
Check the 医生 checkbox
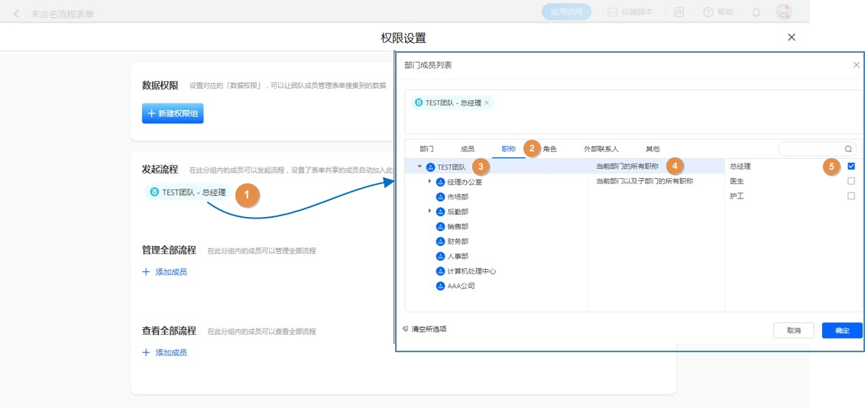[x=851, y=181]
